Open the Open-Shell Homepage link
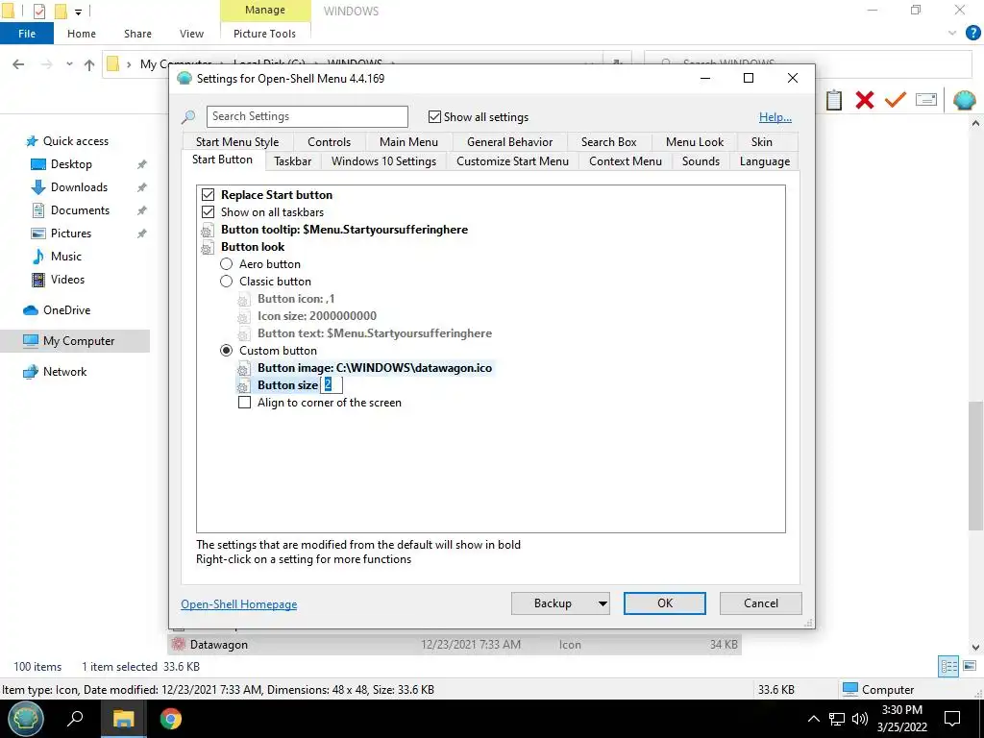The width and height of the screenshot is (984, 738). (239, 604)
